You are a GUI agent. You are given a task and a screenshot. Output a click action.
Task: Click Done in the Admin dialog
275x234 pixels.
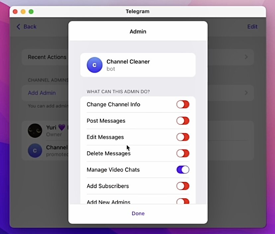(x=138, y=213)
